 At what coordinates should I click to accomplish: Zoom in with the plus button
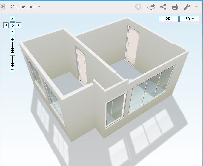(12, 39)
